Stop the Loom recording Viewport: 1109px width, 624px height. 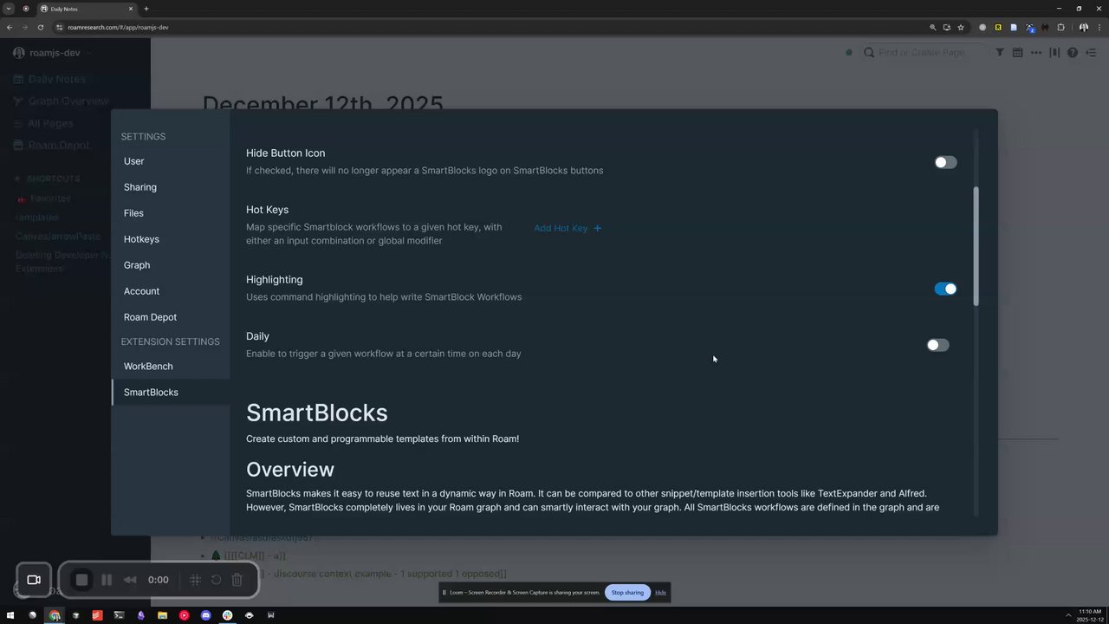pos(81,580)
